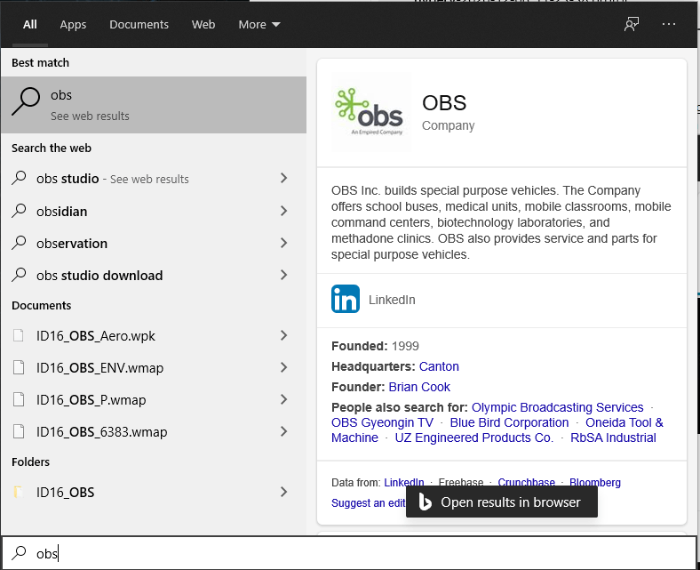This screenshot has width=700, height=570.
Task: Open the Bloomberg data source link
Action: click(x=595, y=483)
